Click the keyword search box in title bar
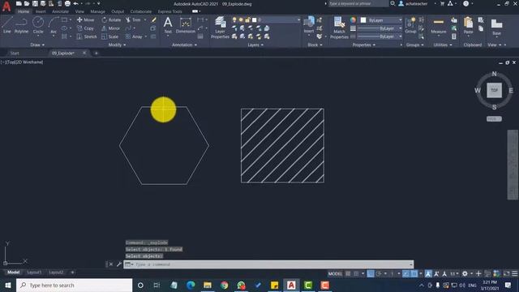 [x=358, y=3]
